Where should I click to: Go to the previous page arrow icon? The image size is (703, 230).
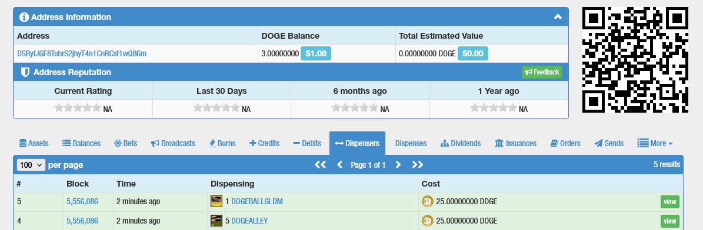pos(340,165)
